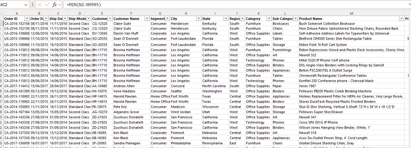411x148 pixels.
Task: Select column M header
Action: (351, 13)
